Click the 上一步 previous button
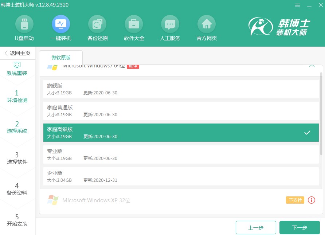 click(x=256, y=228)
